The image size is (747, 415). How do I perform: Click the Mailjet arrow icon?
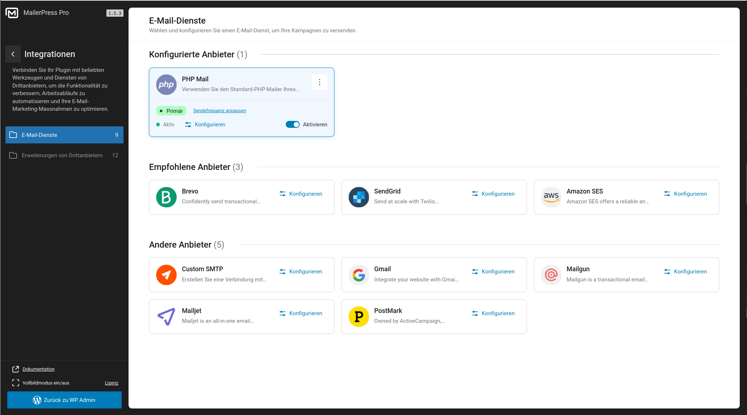pos(166,317)
